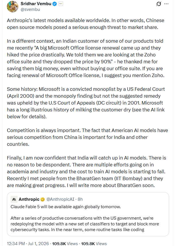176x246 pixels.
Task: Click the 'Competition is always important' paragraph
Action: point(87,137)
